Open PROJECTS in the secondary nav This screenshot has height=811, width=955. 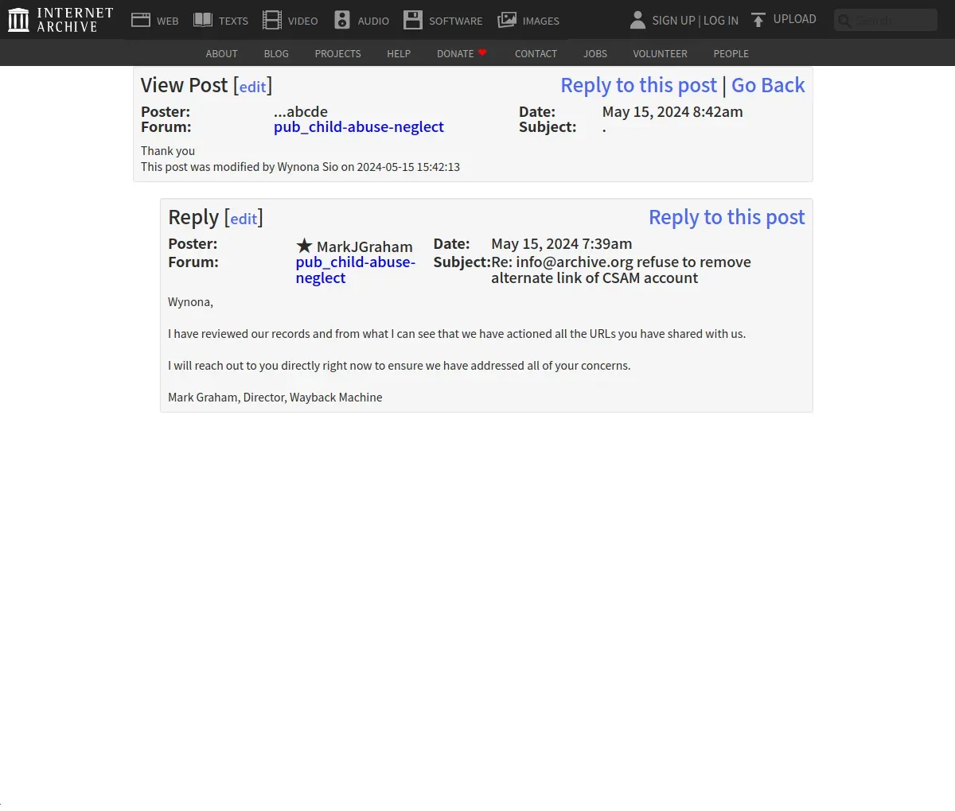click(337, 53)
